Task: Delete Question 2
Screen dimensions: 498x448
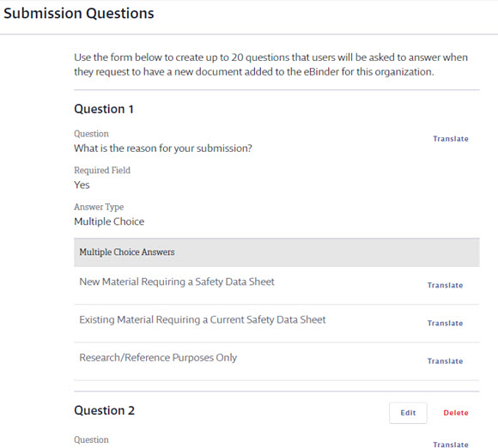Action: pos(456,413)
